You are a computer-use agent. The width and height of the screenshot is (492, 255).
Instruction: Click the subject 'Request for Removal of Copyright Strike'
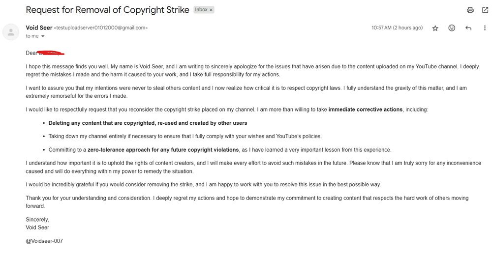coord(107,10)
